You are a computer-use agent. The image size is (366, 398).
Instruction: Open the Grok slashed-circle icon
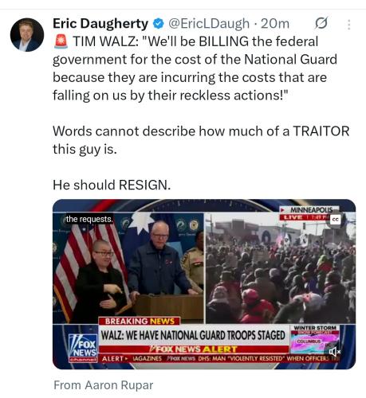point(321,24)
